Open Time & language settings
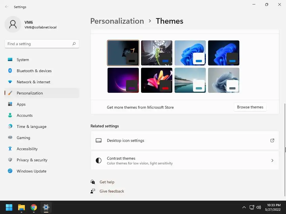The width and height of the screenshot is (286, 214). tap(42, 127)
